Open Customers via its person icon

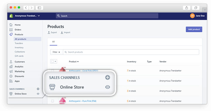[x=11, y=62]
